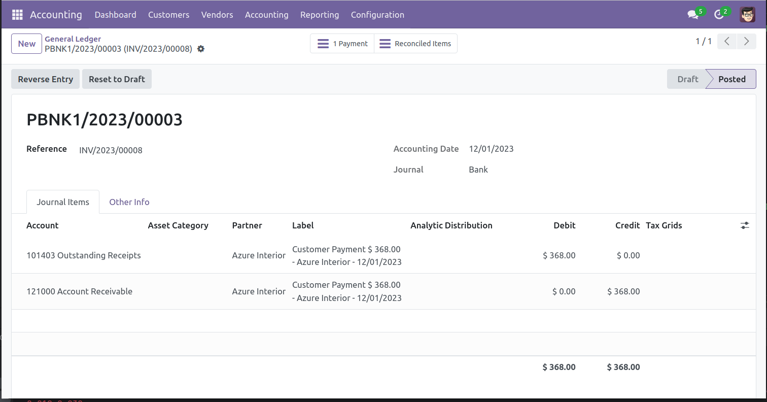The image size is (767, 402).
Task: Click the user avatar picture
Action: click(747, 15)
